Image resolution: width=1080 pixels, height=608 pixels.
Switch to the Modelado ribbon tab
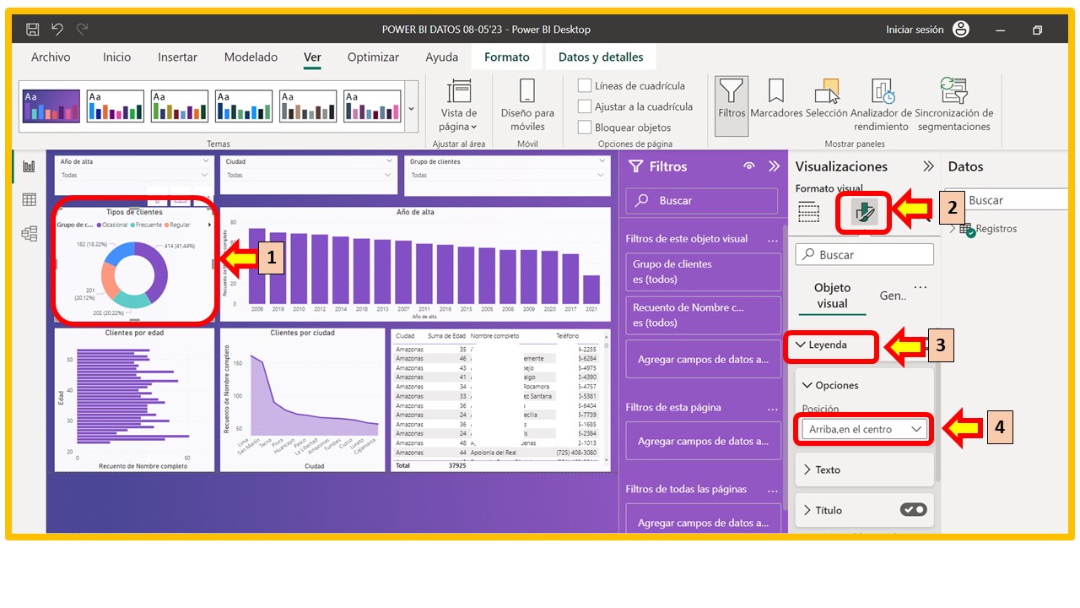pyautogui.click(x=251, y=57)
